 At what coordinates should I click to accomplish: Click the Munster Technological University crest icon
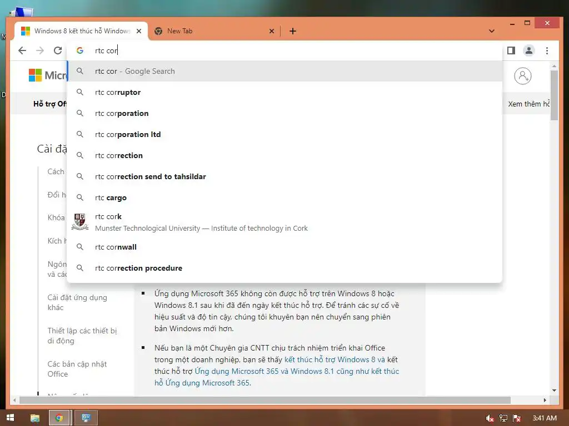(x=80, y=222)
